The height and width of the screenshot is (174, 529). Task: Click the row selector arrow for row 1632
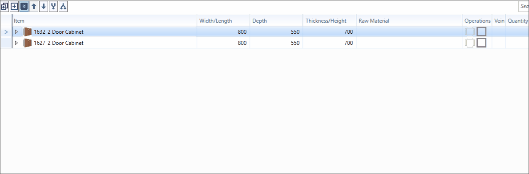pos(6,32)
